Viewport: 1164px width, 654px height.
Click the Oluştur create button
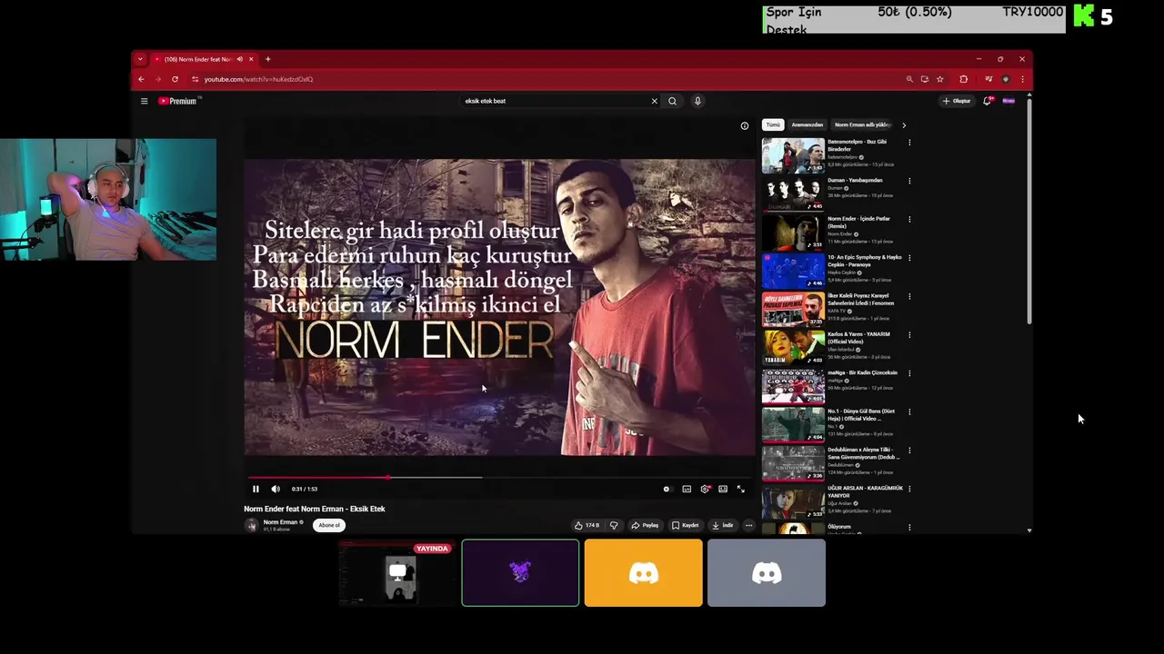coord(957,101)
